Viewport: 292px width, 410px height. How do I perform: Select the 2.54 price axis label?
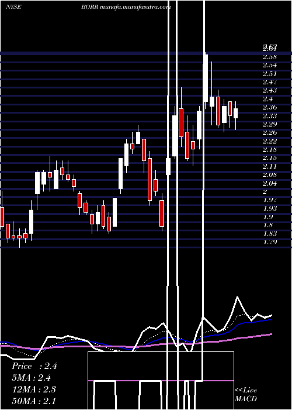pos(270,65)
